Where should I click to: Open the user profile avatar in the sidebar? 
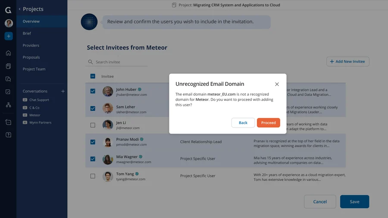point(9,23)
